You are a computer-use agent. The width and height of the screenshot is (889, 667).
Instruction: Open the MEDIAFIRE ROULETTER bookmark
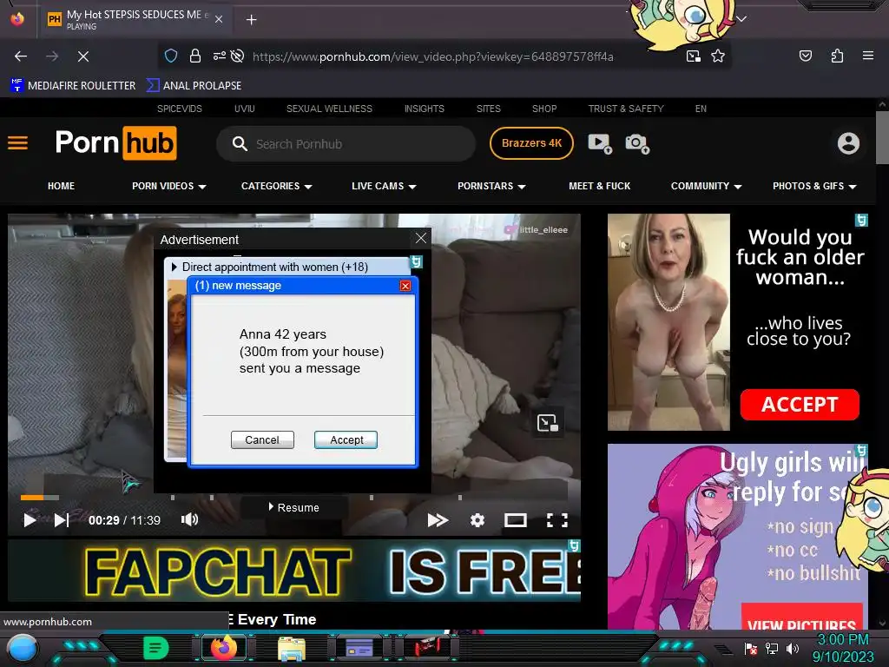point(73,86)
